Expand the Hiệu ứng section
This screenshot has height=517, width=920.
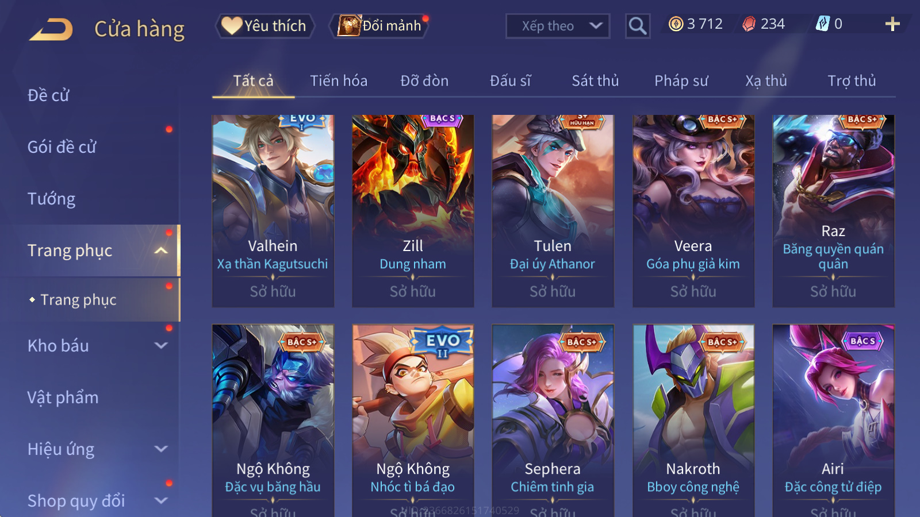click(x=161, y=449)
